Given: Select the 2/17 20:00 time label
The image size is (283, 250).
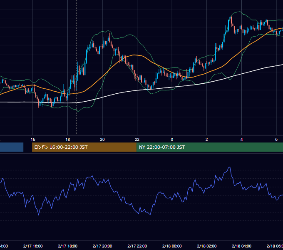Looking at the screenshot, I should pyautogui.click(x=102, y=246).
